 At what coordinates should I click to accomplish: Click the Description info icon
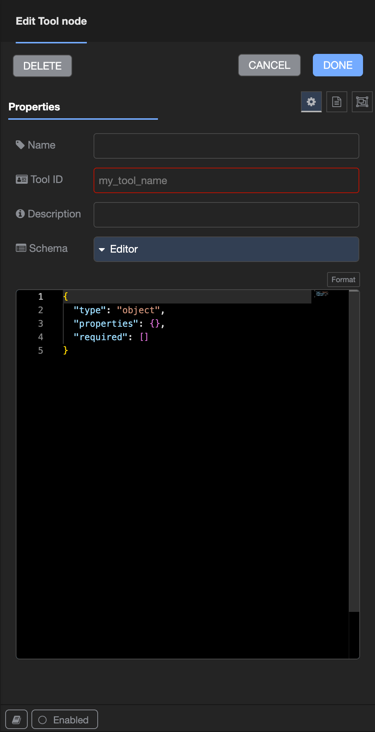[20, 214]
